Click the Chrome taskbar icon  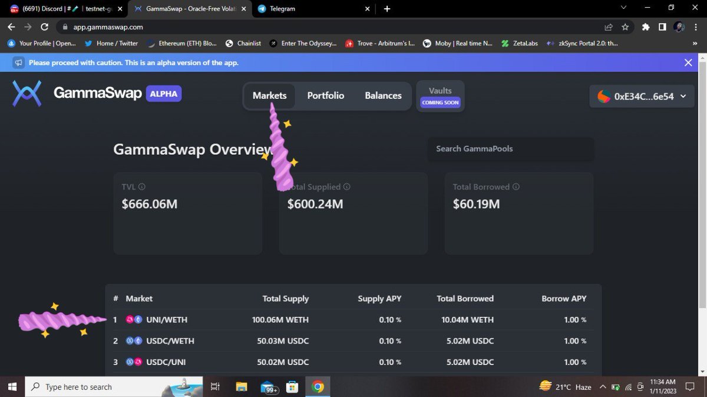click(x=318, y=387)
